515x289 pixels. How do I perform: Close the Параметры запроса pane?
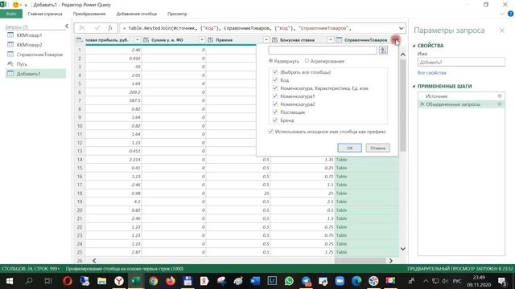[x=502, y=31]
